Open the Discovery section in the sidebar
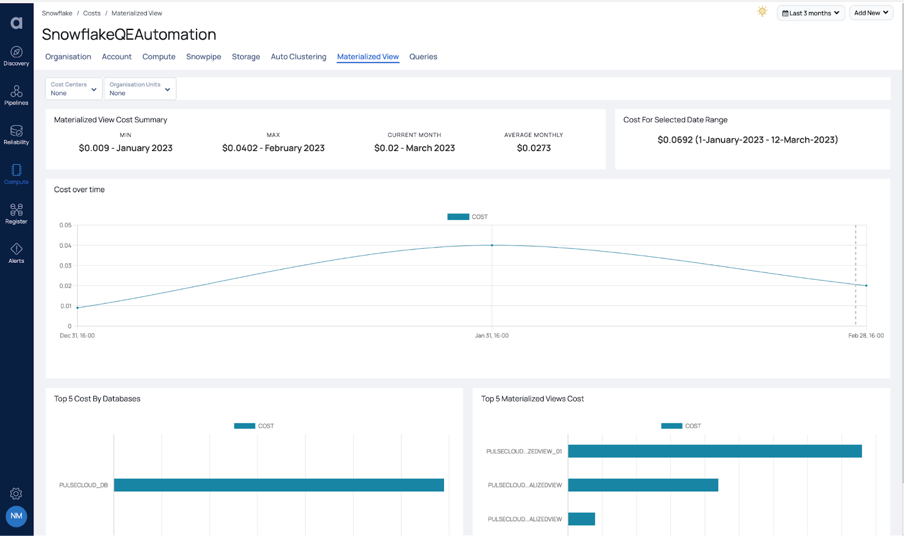 pos(16,56)
